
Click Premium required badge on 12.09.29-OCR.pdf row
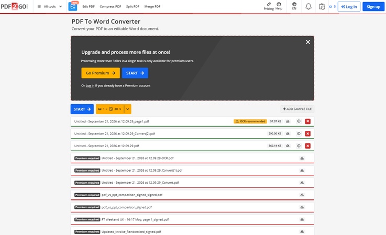click(87, 158)
